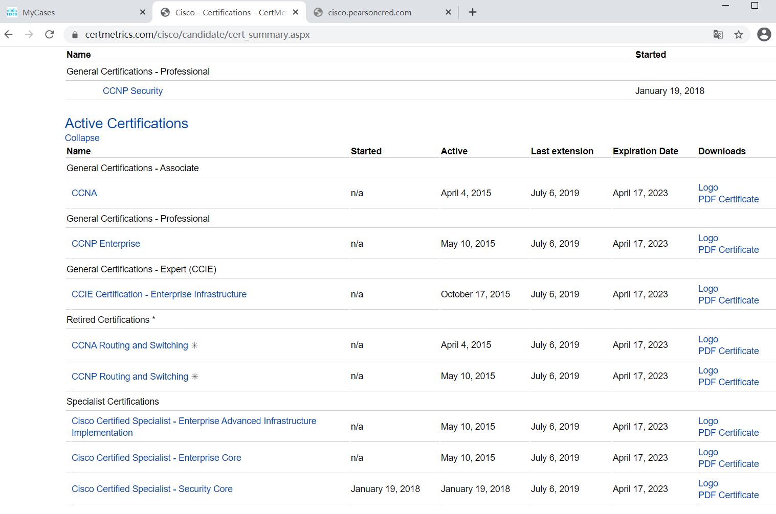776x514 pixels.
Task: Click the Active column header
Action: pos(454,151)
